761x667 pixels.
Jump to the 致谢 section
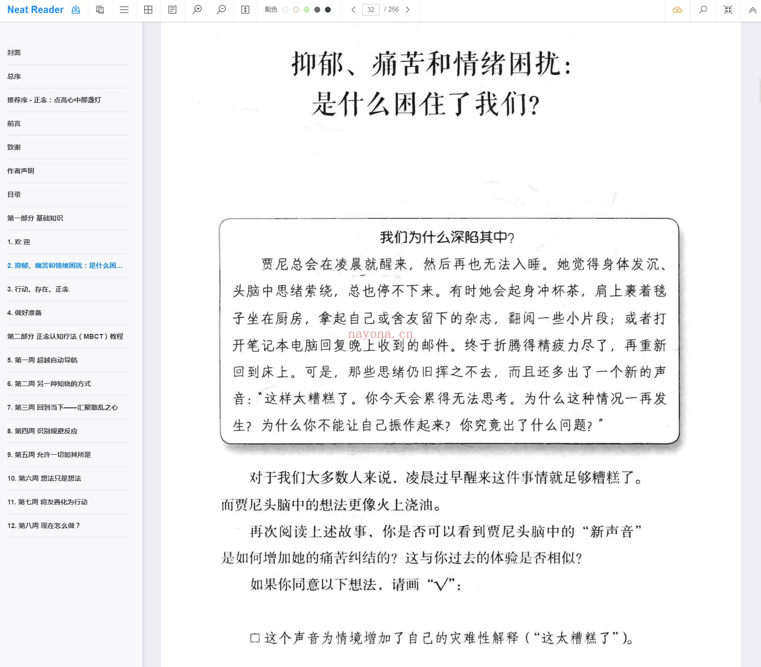(x=68, y=147)
